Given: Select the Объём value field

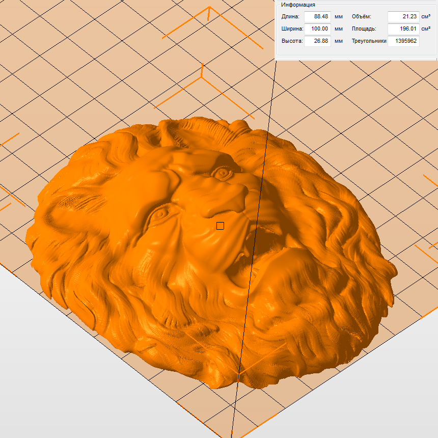Looking at the screenshot, I should click(x=403, y=17).
